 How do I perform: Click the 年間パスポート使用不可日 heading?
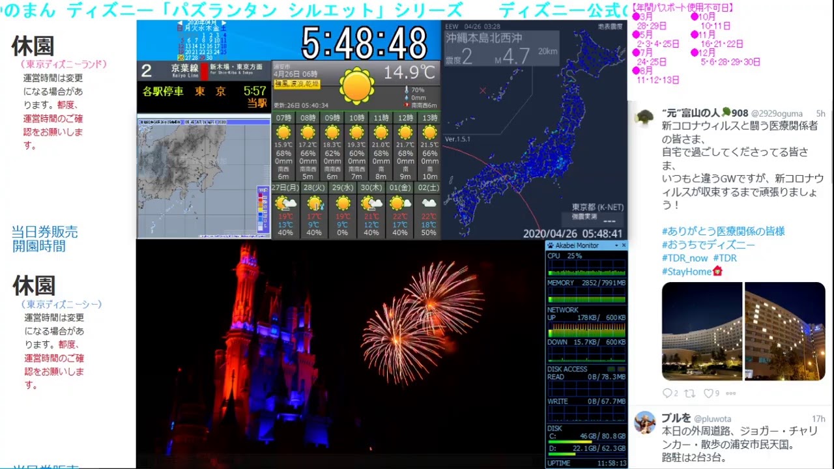683,8
